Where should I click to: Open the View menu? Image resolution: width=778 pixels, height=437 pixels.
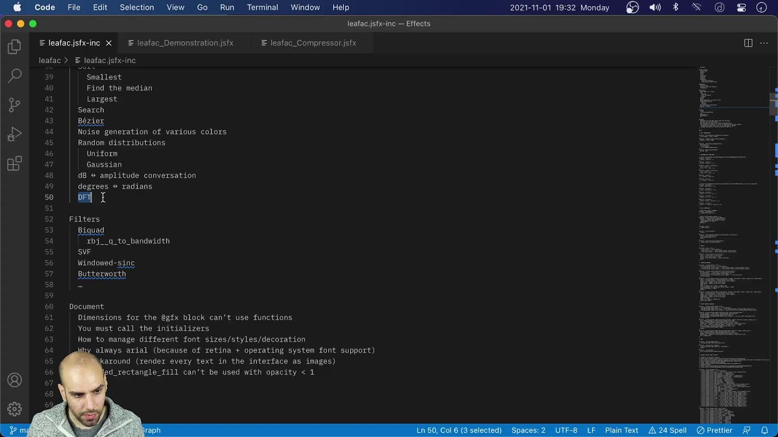pos(176,7)
